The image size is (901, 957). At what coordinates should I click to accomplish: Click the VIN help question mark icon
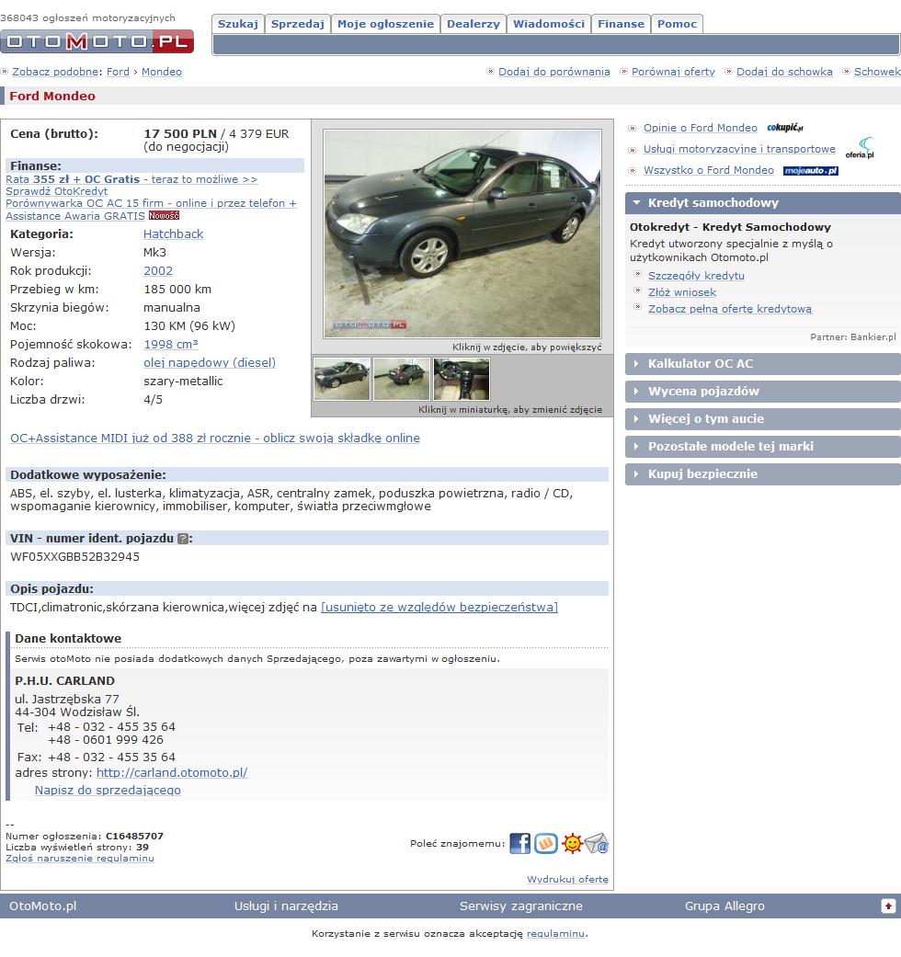click(183, 539)
